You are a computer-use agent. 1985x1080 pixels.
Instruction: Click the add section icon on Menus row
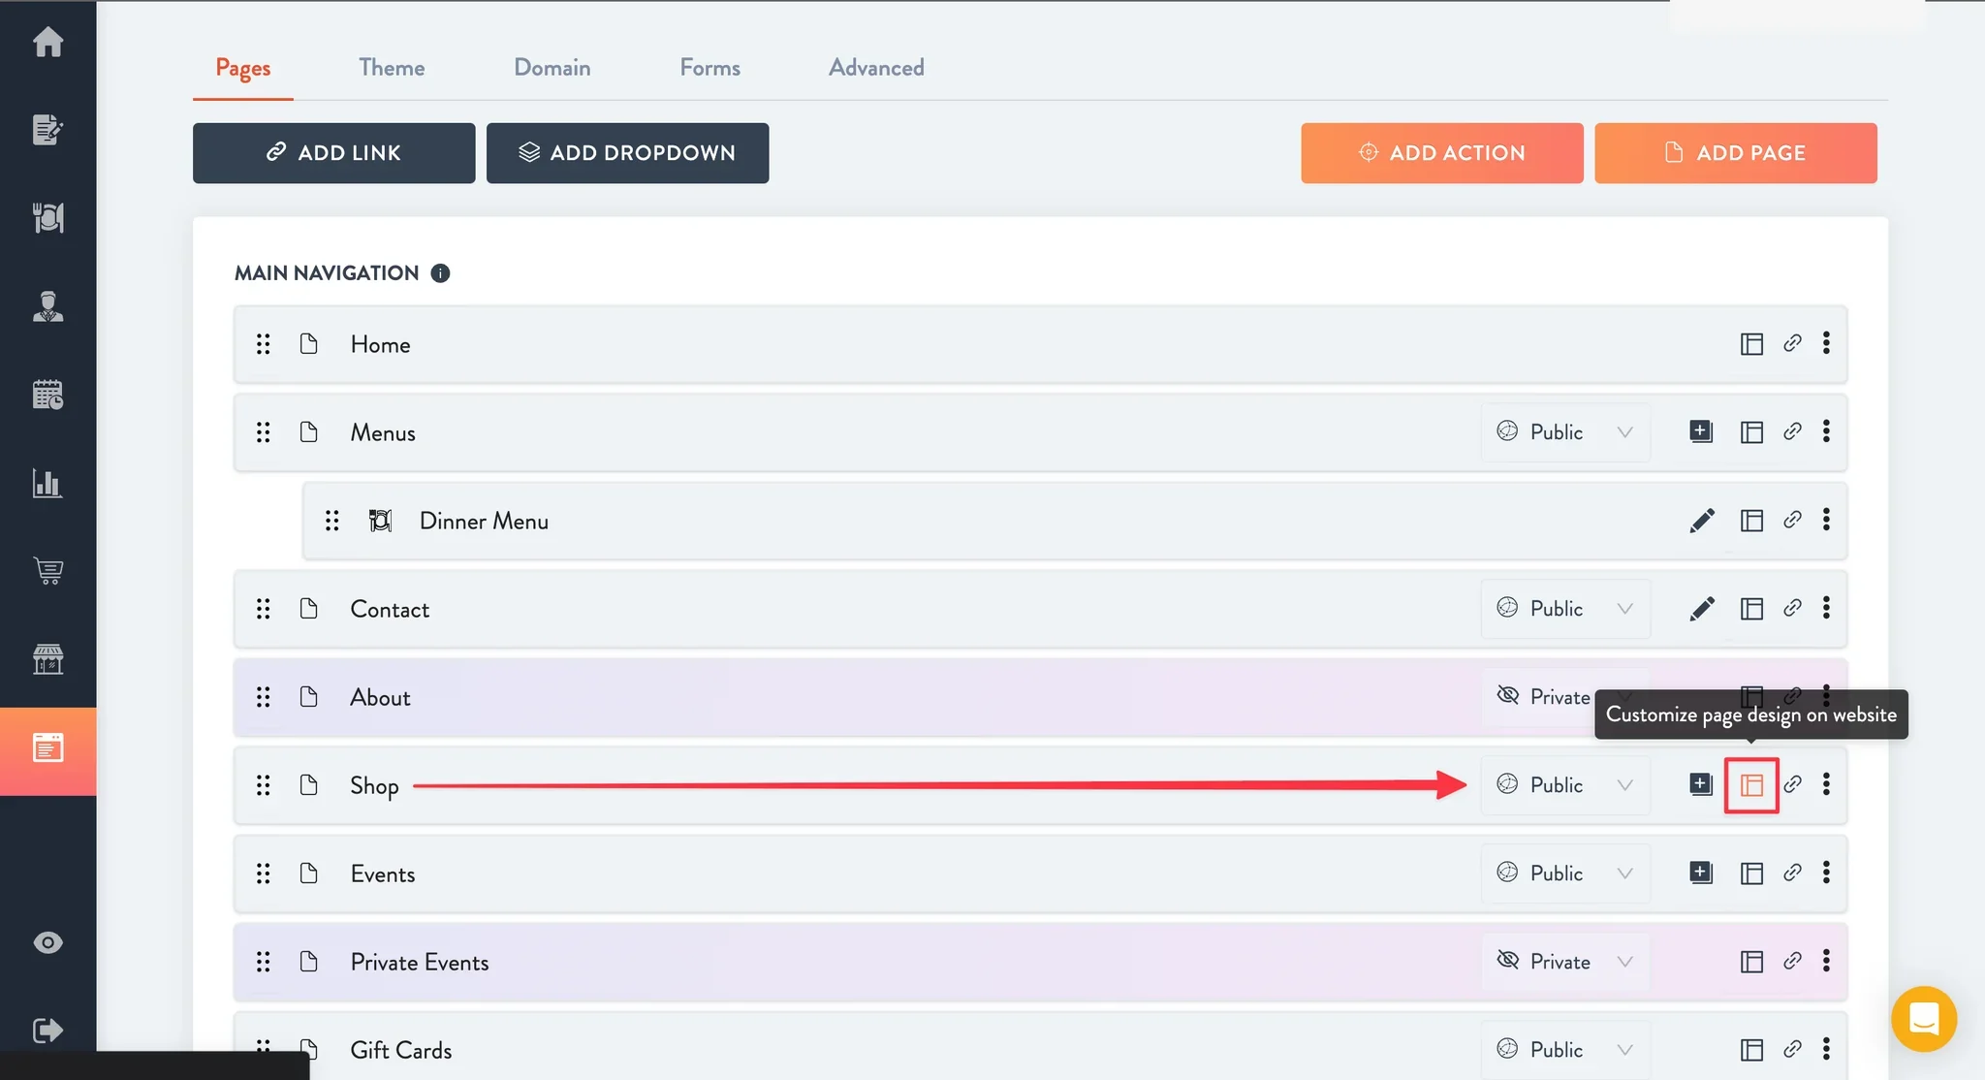coord(1701,431)
